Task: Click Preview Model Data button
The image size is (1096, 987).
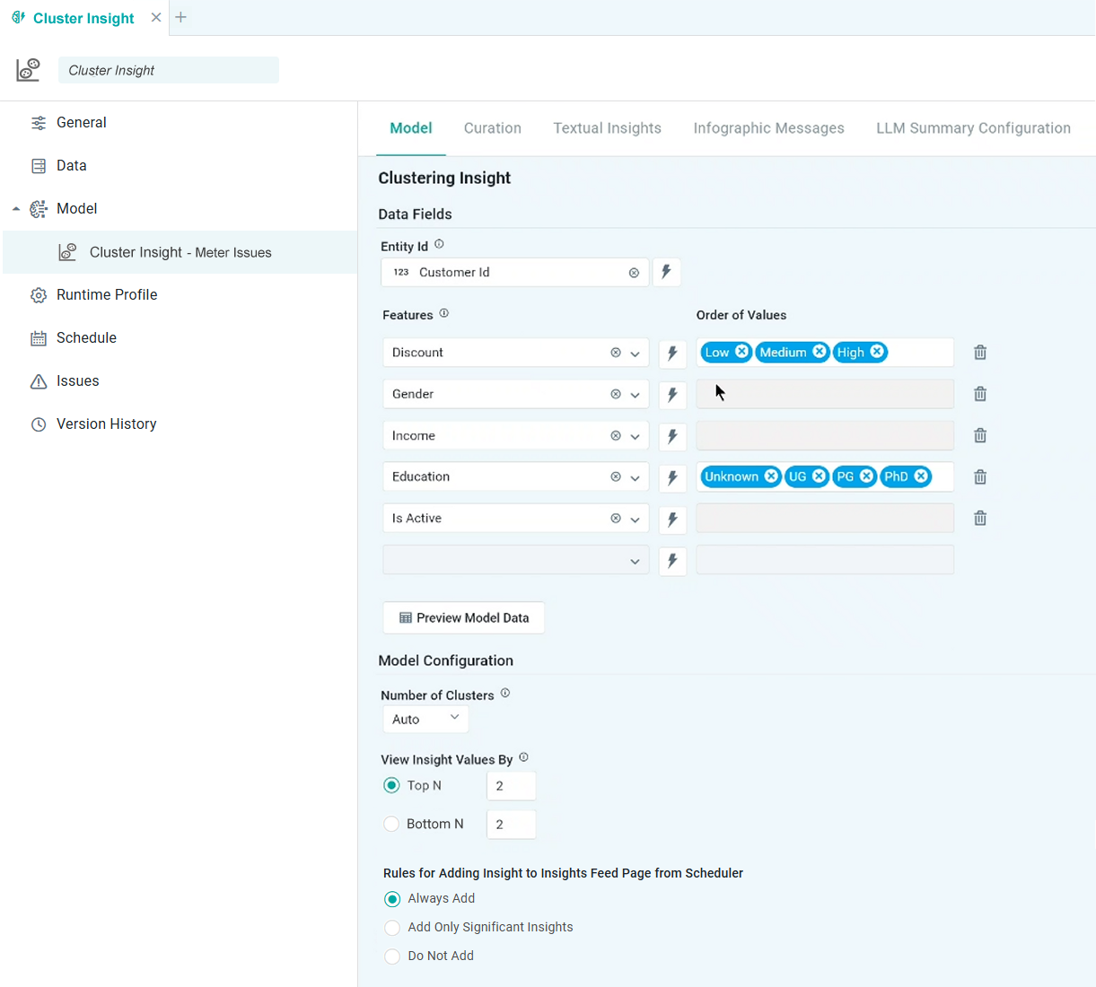Action: [464, 617]
